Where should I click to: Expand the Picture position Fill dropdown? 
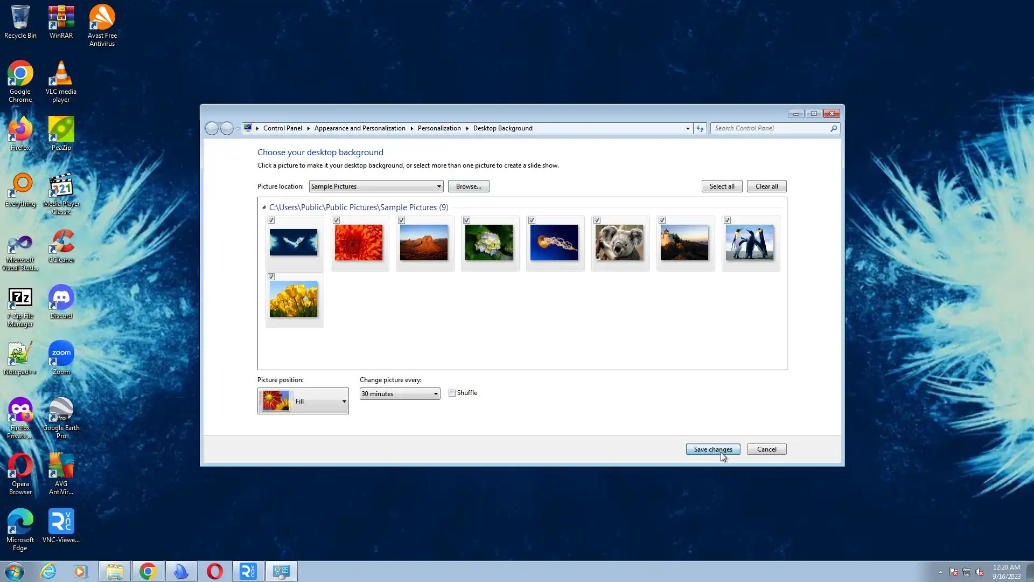303,401
